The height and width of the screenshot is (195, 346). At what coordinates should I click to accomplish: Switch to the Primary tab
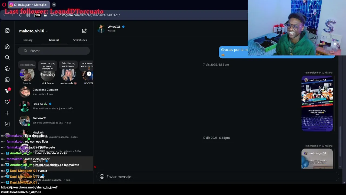click(x=28, y=40)
